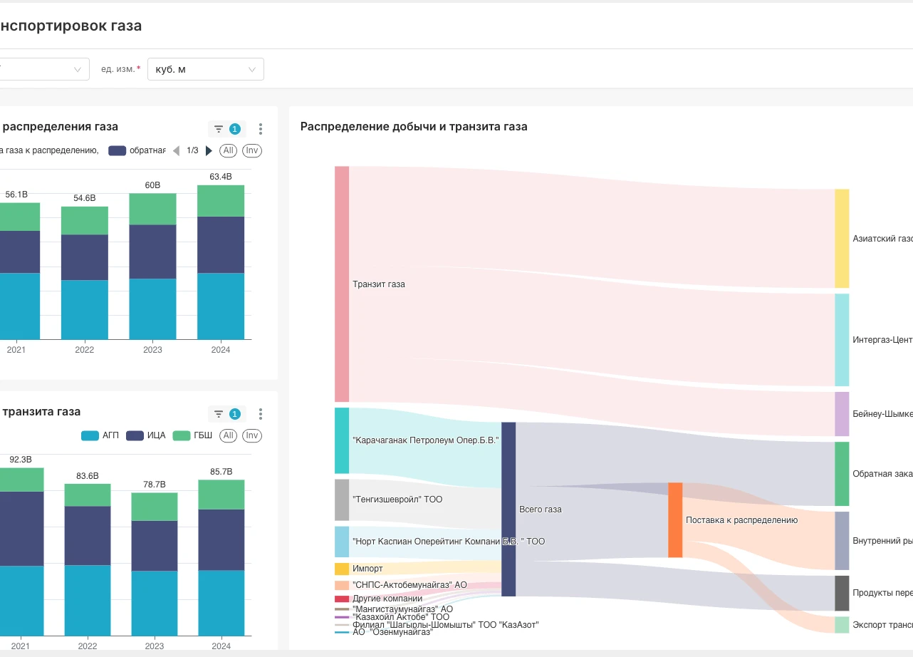Expand the dropdown left of "ед. изм."
The image size is (913, 657).
(43, 69)
